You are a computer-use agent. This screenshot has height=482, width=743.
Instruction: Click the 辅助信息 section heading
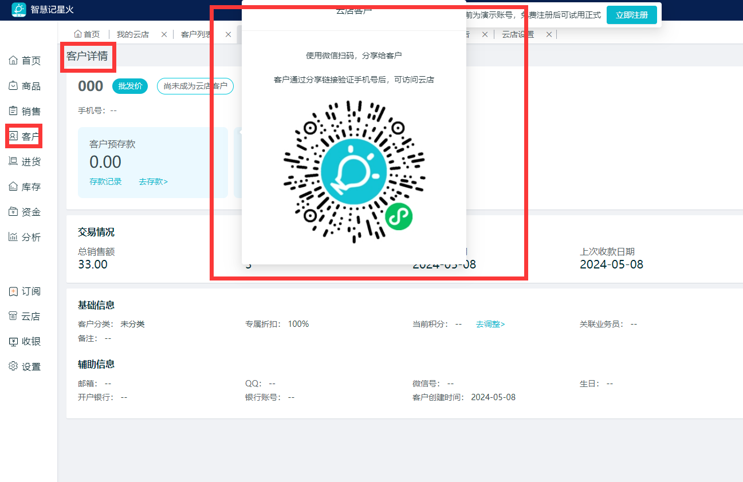click(96, 364)
